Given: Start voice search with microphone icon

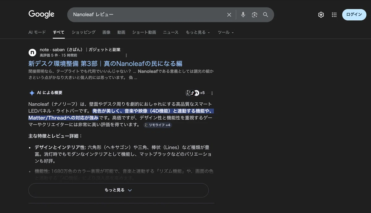Looking at the screenshot, I should (243, 15).
